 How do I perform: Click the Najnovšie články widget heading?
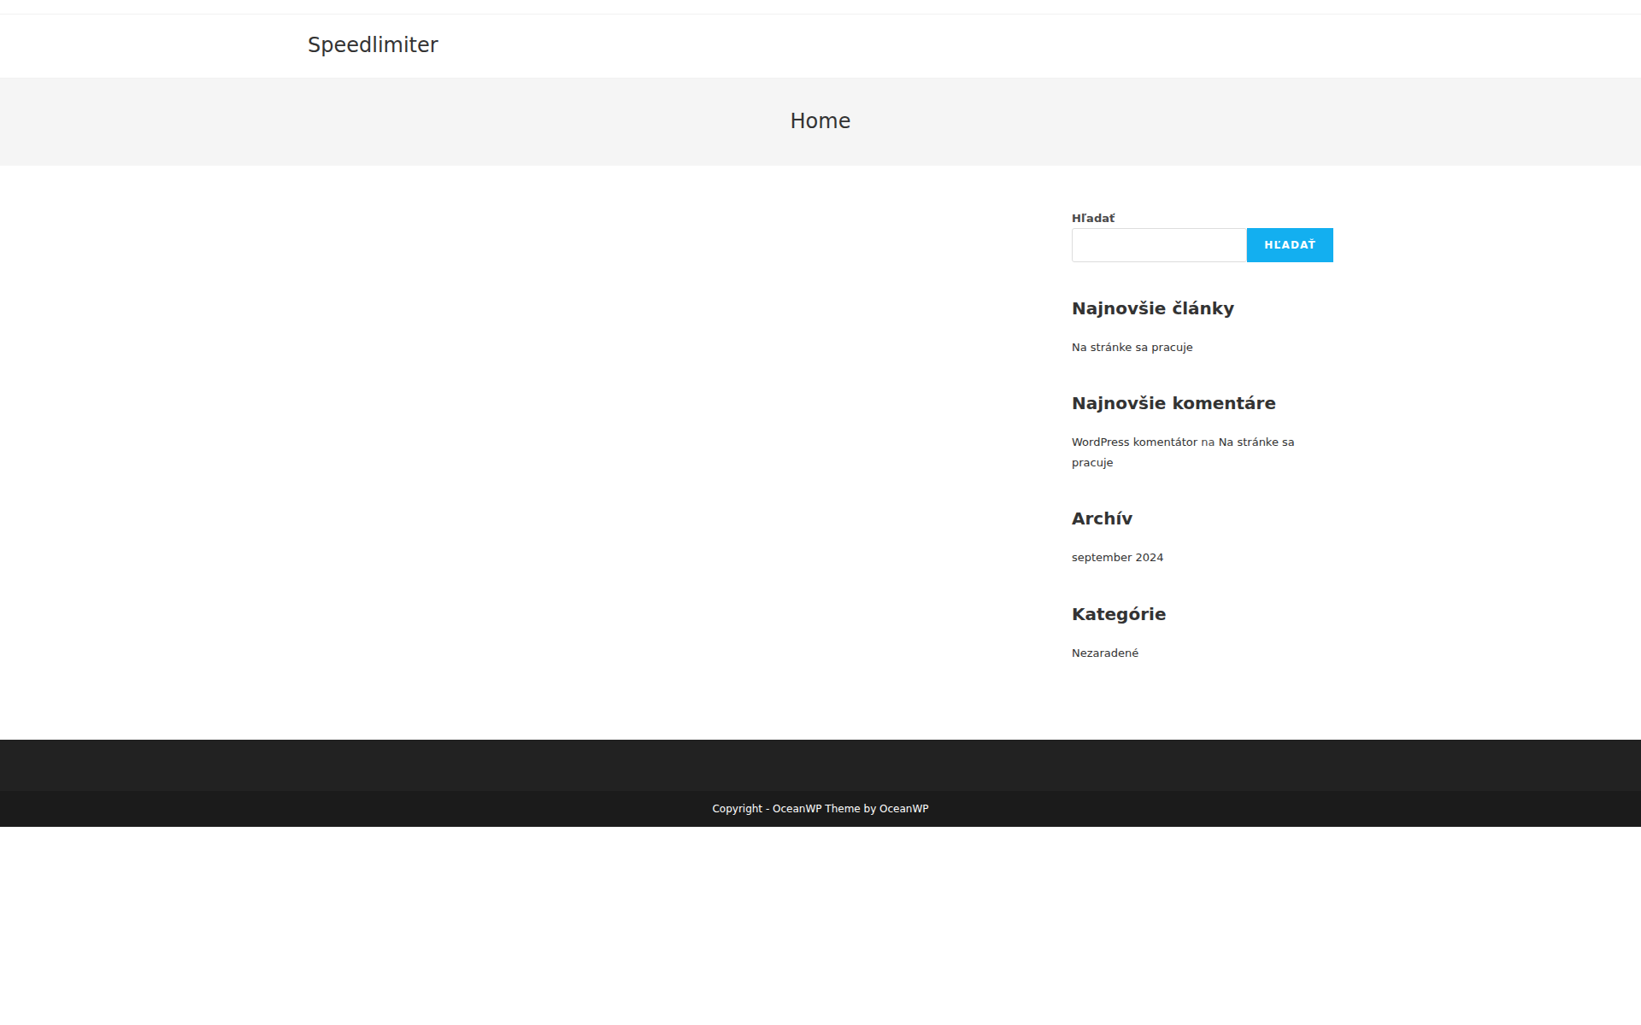tap(1152, 308)
